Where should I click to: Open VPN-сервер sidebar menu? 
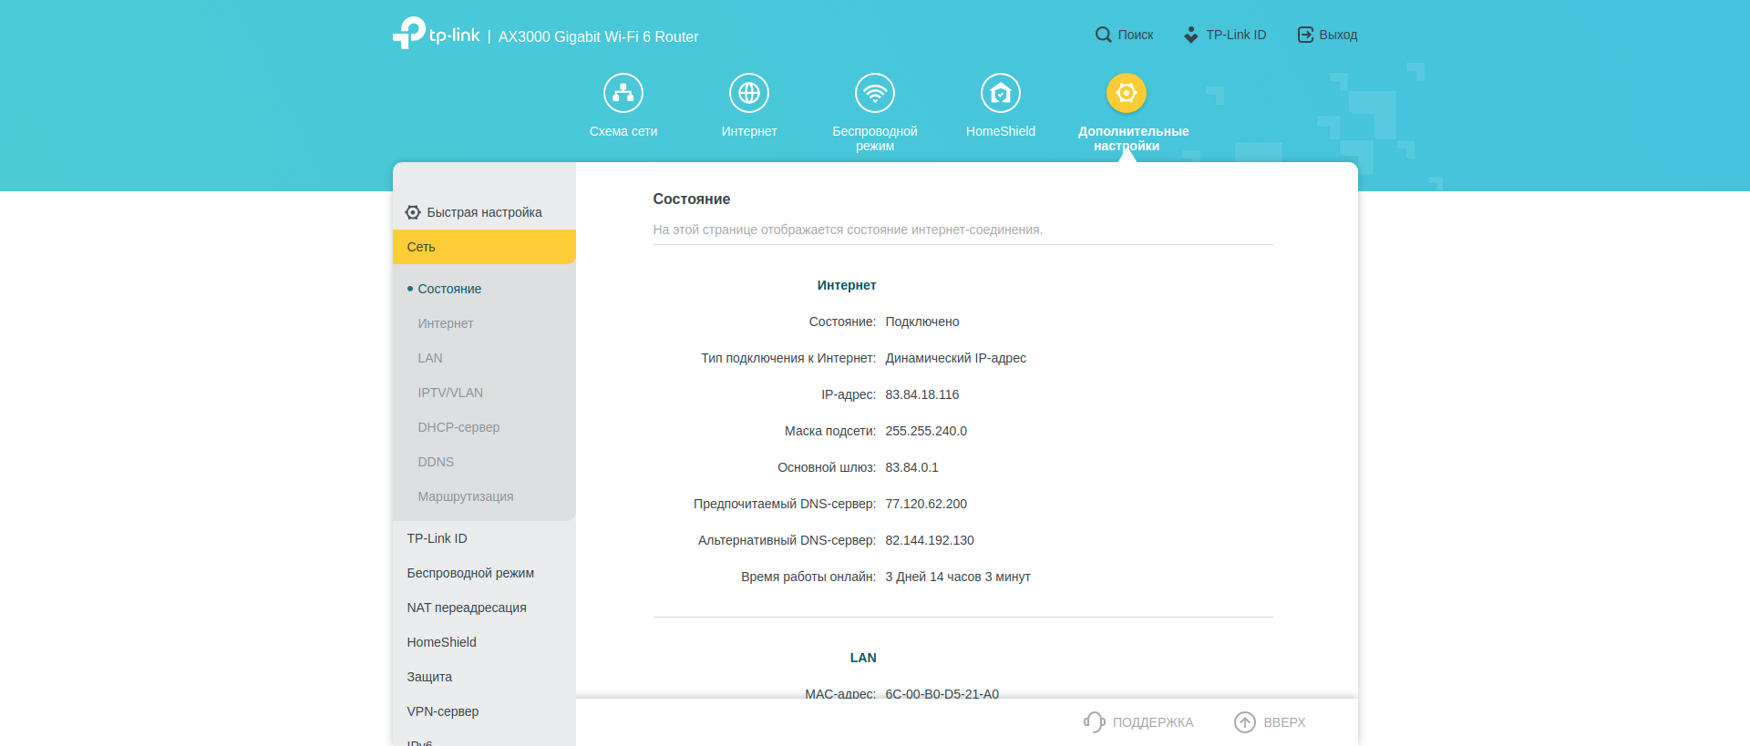[443, 711]
